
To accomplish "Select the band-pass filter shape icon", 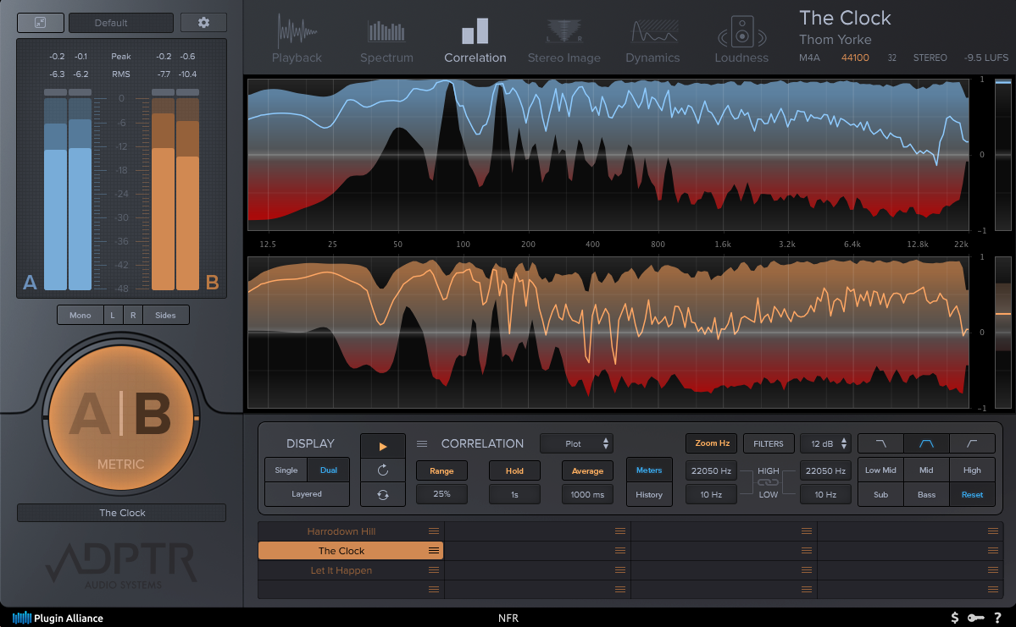I will [x=926, y=443].
